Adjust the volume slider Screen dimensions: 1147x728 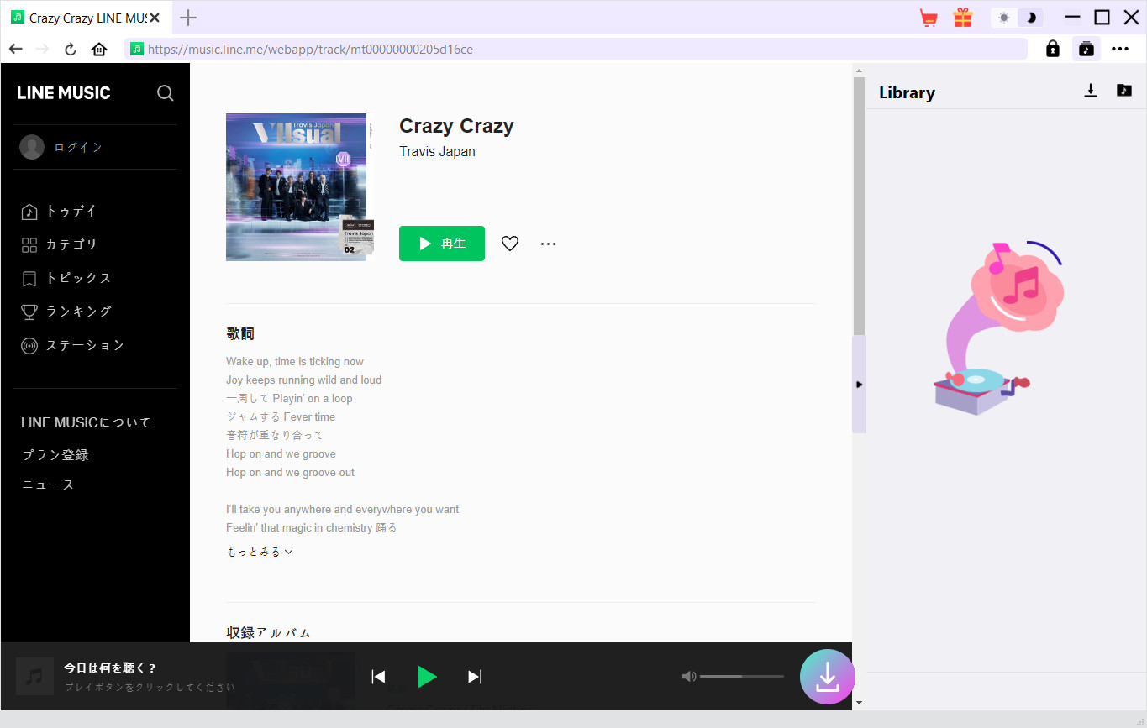coord(742,676)
